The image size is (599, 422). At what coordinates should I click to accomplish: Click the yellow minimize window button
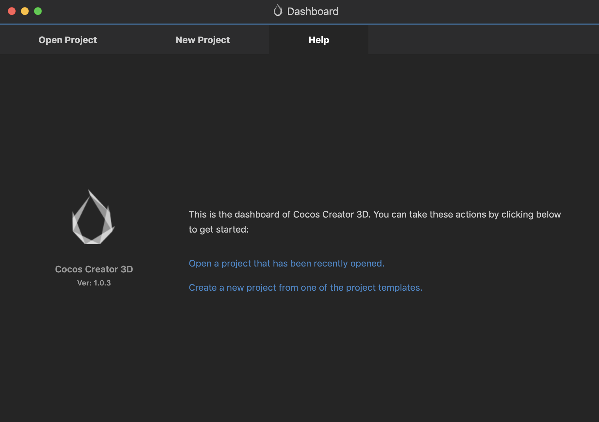pos(25,11)
